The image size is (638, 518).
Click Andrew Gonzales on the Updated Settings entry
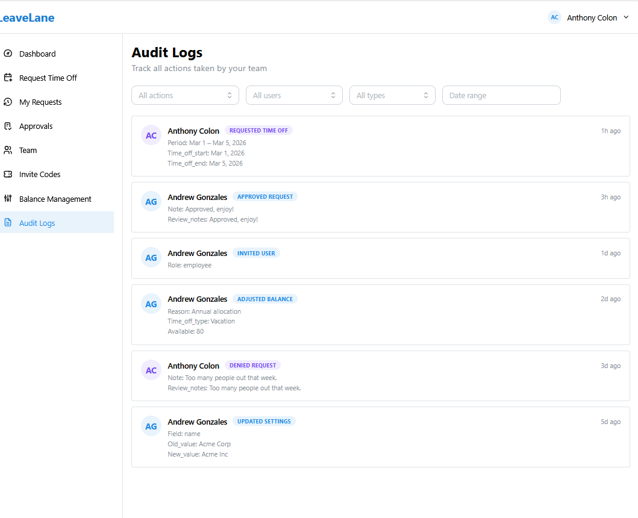pos(198,422)
